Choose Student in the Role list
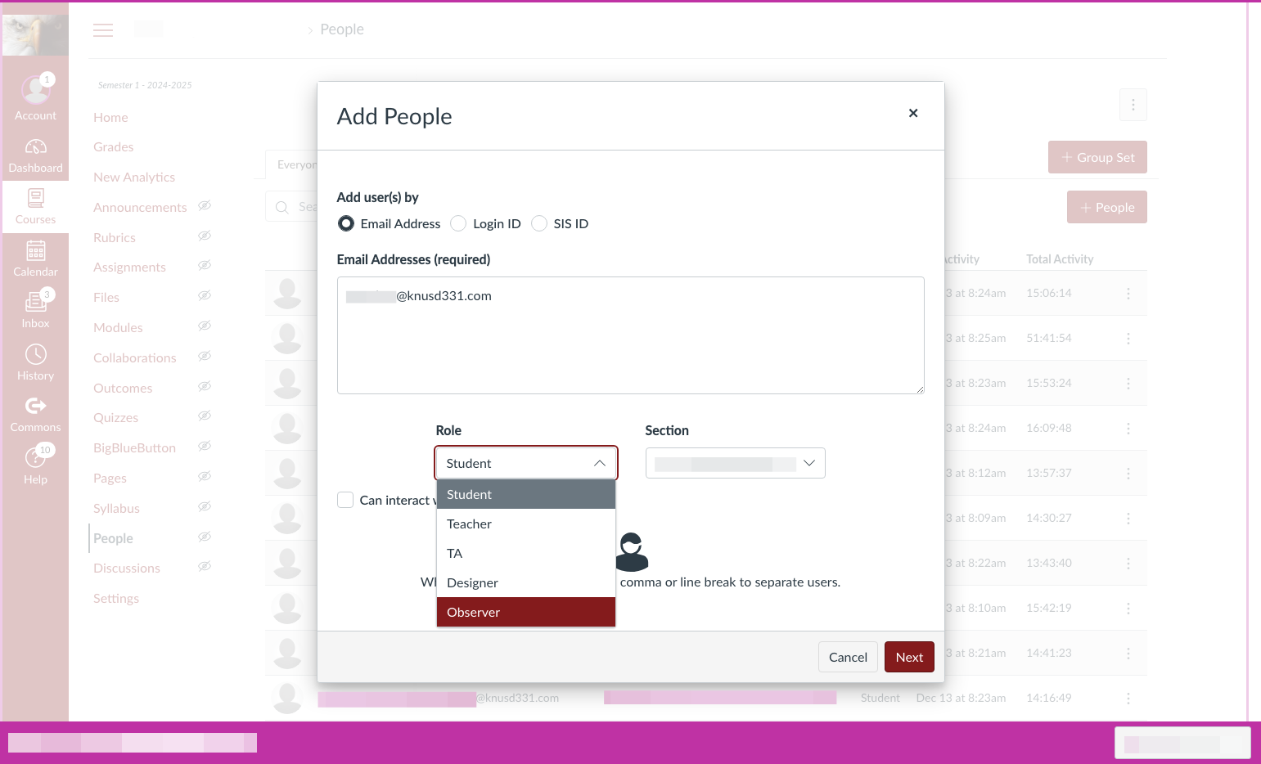The height and width of the screenshot is (764, 1261). 525,494
